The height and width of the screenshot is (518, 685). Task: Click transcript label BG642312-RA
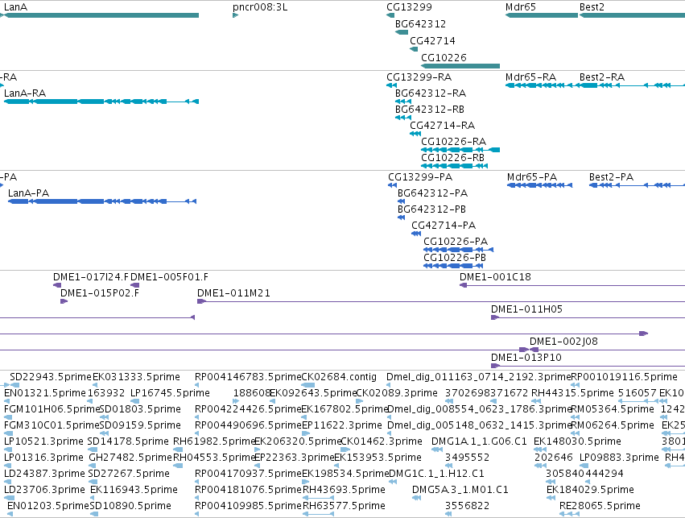[431, 93]
